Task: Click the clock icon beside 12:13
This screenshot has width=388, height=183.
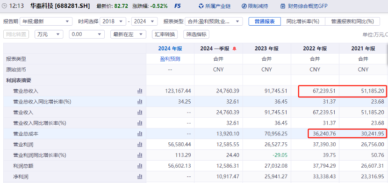Action: pyautogui.click(x=5, y=6)
